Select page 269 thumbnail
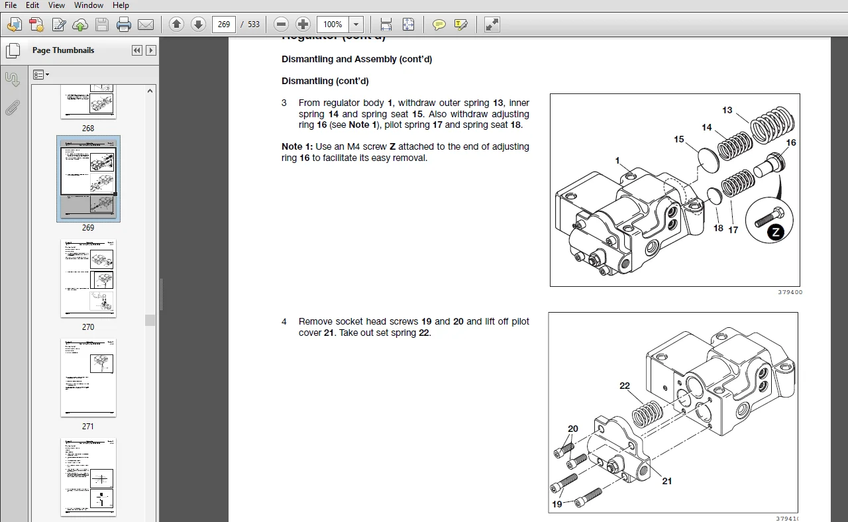This screenshot has width=848, height=522. coord(88,179)
